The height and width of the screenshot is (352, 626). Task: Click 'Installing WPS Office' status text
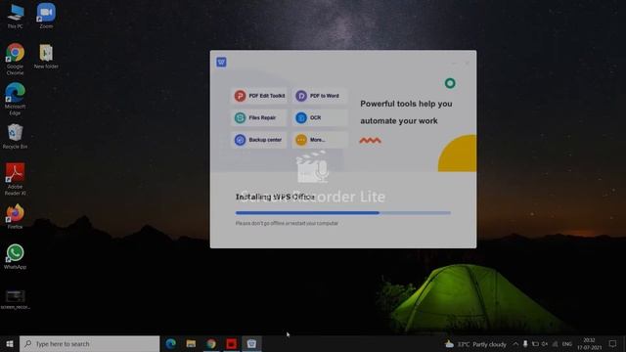coord(275,197)
